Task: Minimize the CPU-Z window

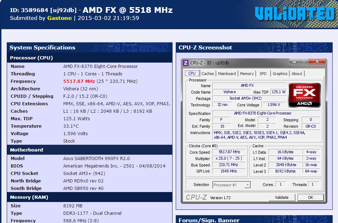Action: pyautogui.click(x=294, y=62)
